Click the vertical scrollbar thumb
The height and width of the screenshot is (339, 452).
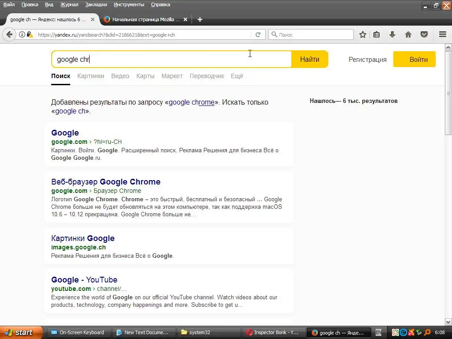pos(448,93)
